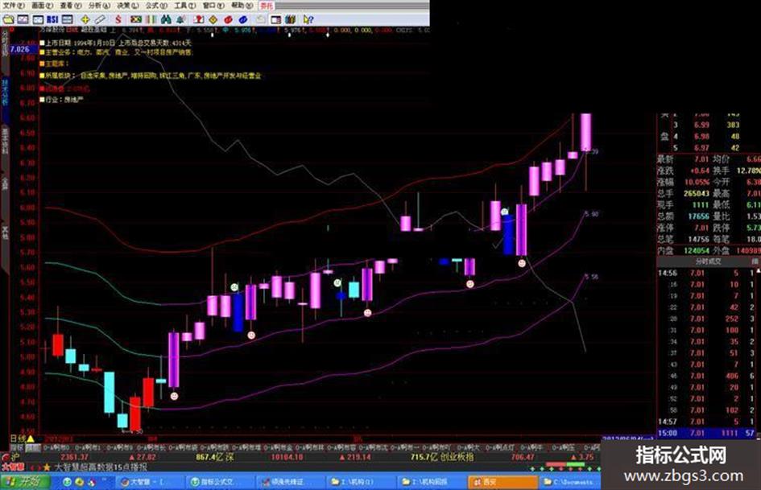Click the books icon in toolbar
The image size is (761, 490).
click(x=290, y=19)
